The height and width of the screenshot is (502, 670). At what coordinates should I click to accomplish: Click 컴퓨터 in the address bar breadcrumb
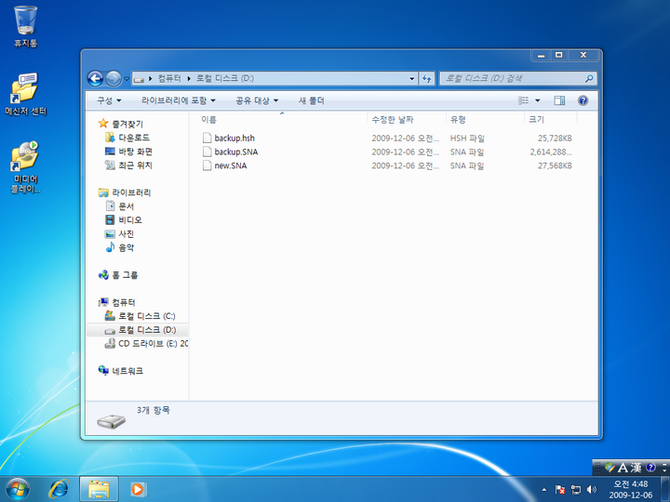(x=169, y=78)
